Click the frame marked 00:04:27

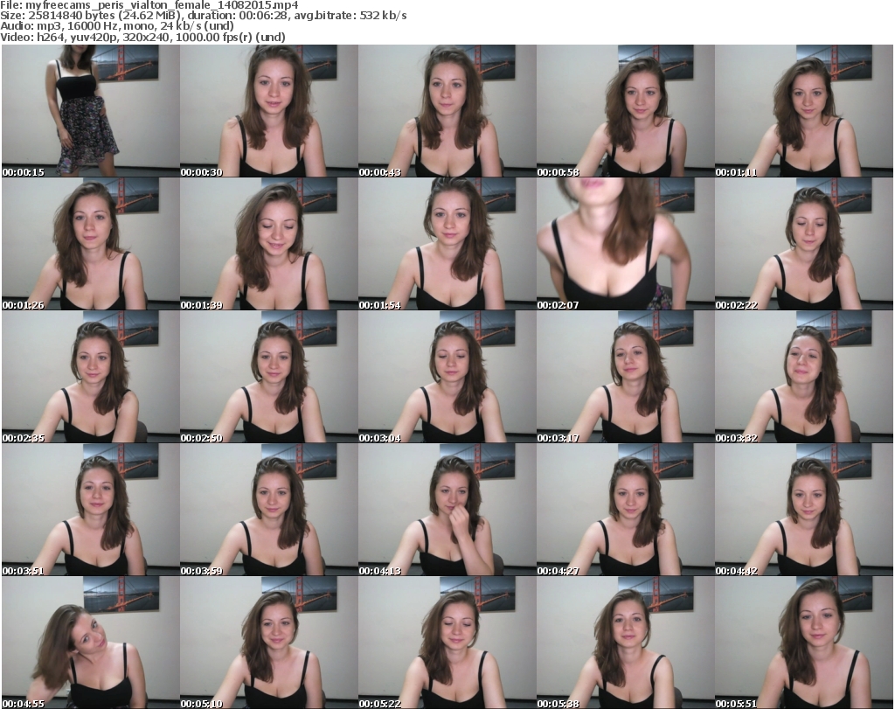(626, 510)
